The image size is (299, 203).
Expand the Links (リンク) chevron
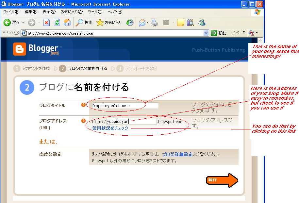[x=244, y=31]
